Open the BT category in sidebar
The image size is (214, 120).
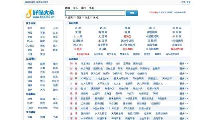(x=42, y=50)
